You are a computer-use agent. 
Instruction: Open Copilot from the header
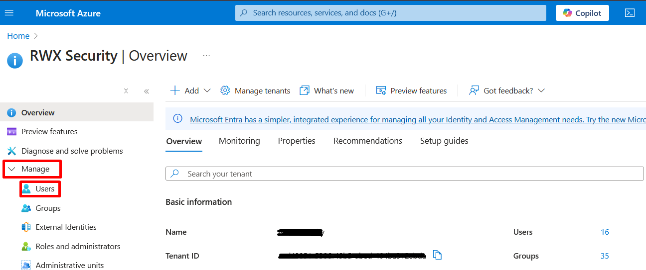[x=582, y=13]
